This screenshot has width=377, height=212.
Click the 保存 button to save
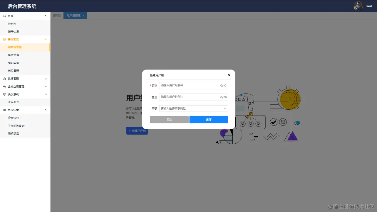pyautogui.click(x=209, y=120)
